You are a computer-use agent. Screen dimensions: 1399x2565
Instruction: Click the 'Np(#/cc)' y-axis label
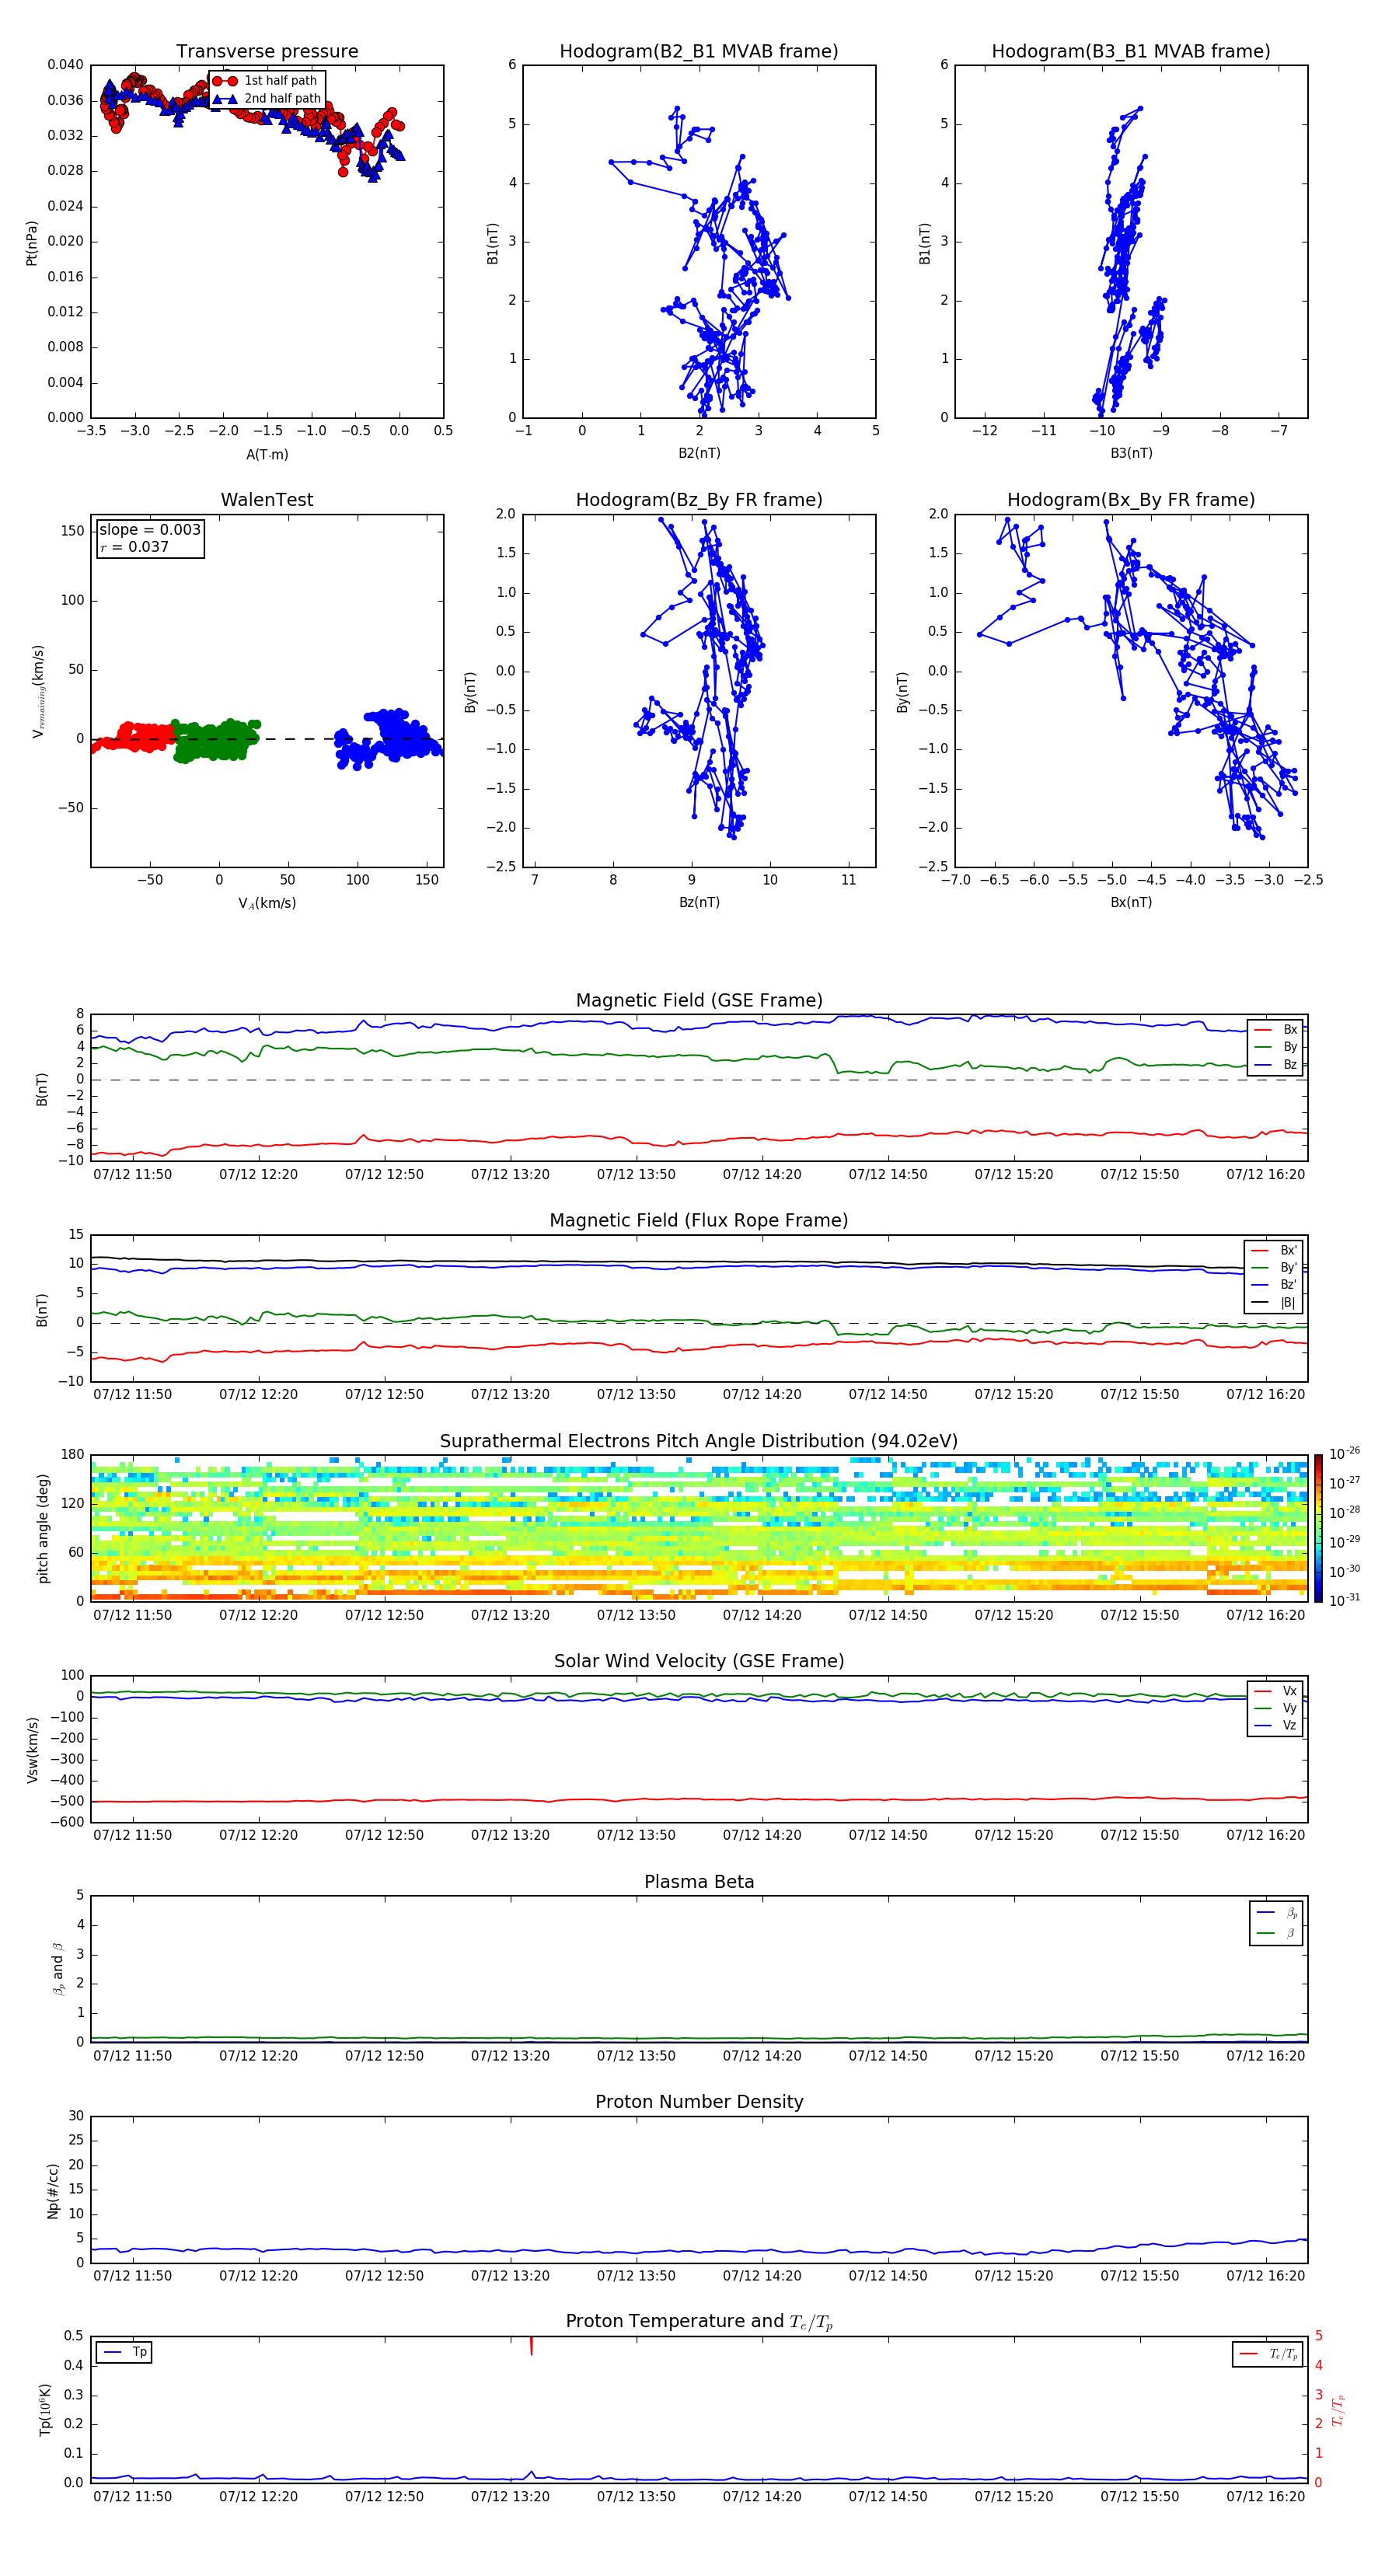coord(53,2190)
